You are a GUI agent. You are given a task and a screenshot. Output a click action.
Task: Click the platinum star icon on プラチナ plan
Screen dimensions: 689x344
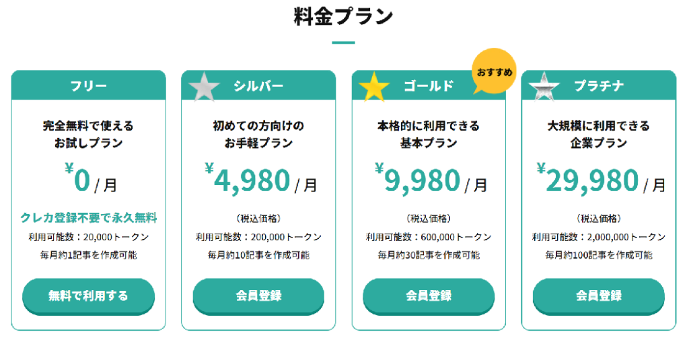click(x=544, y=87)
